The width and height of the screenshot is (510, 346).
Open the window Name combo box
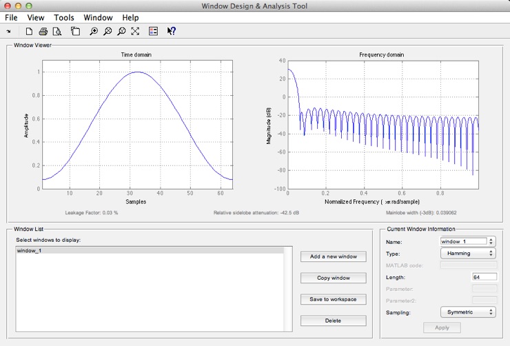point(468,241)
